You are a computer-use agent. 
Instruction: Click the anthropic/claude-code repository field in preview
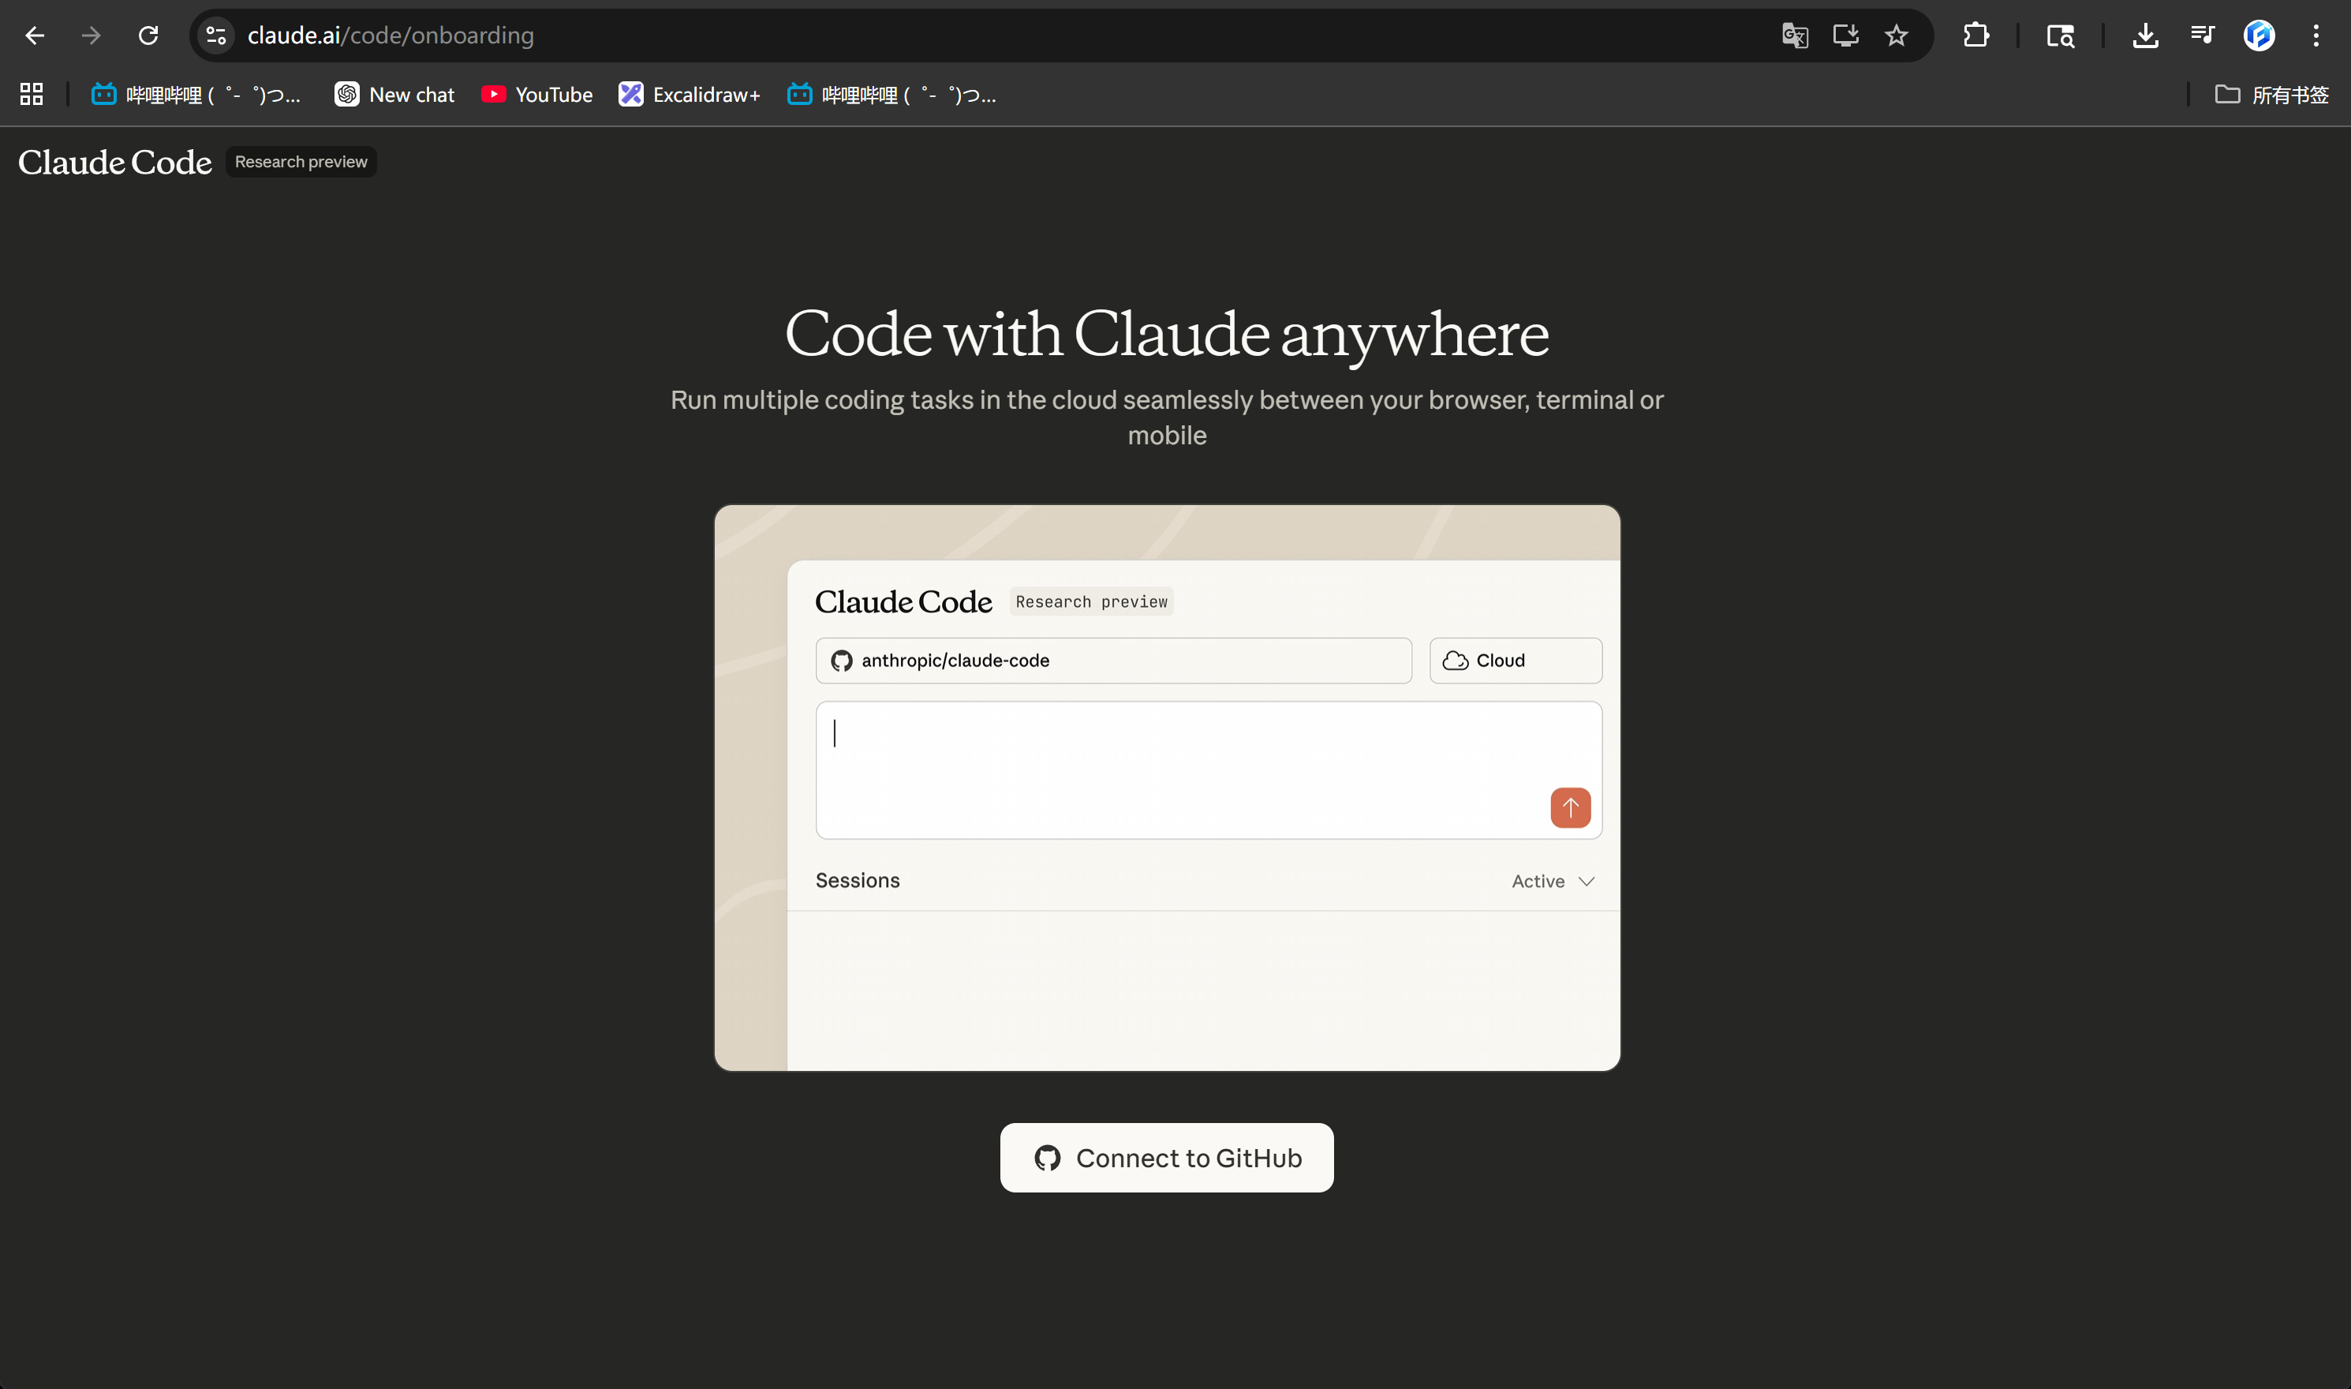(1113, 661)
